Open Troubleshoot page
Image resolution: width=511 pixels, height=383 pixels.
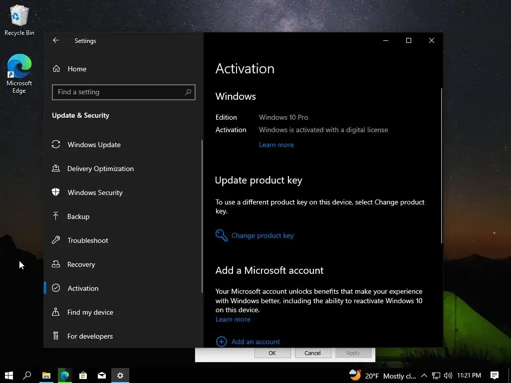88,240
